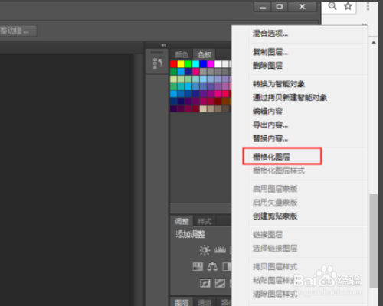Add a Posterize adjustment icon
The image size is (383, 306).
(x=220, y=283)
